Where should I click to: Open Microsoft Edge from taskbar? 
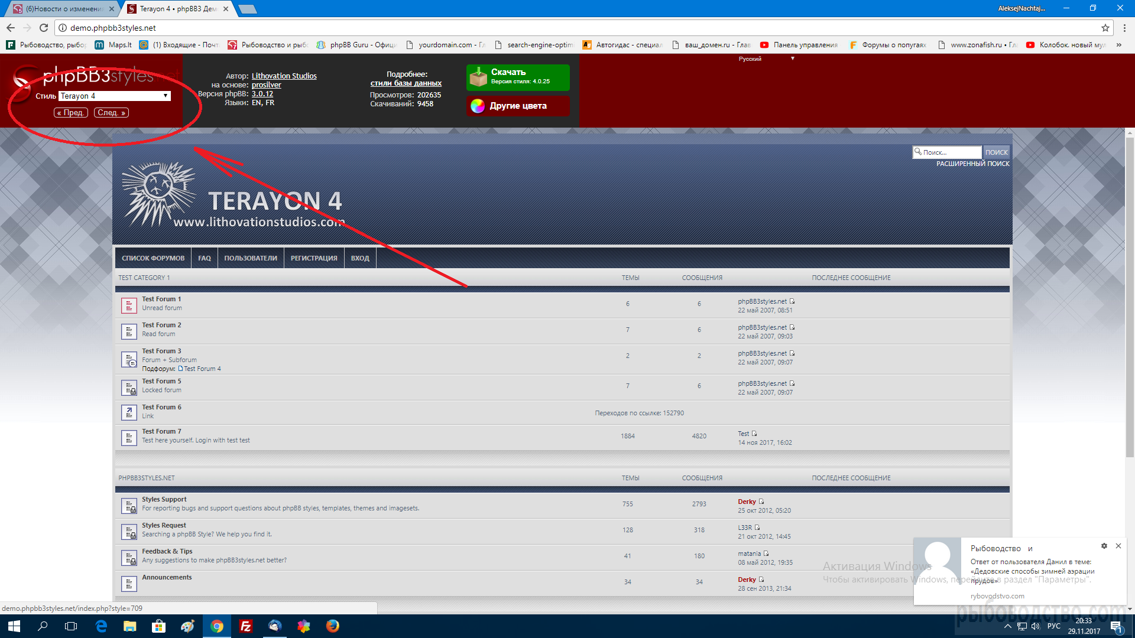[101, 626]
